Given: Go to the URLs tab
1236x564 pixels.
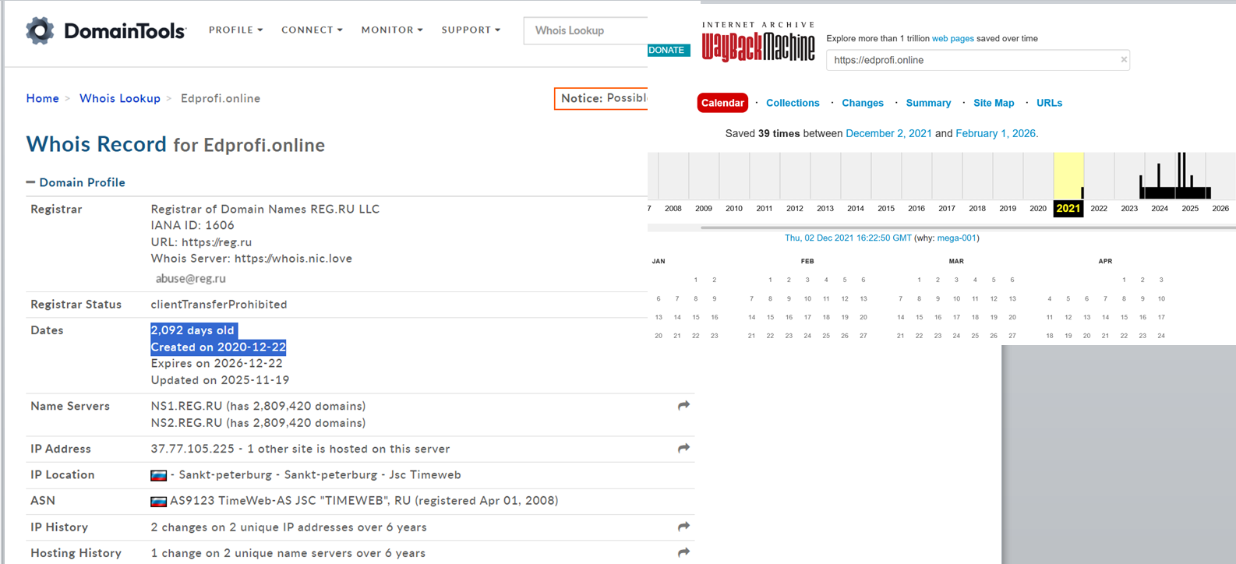Looking at the screenshot, I should 1049,103.
